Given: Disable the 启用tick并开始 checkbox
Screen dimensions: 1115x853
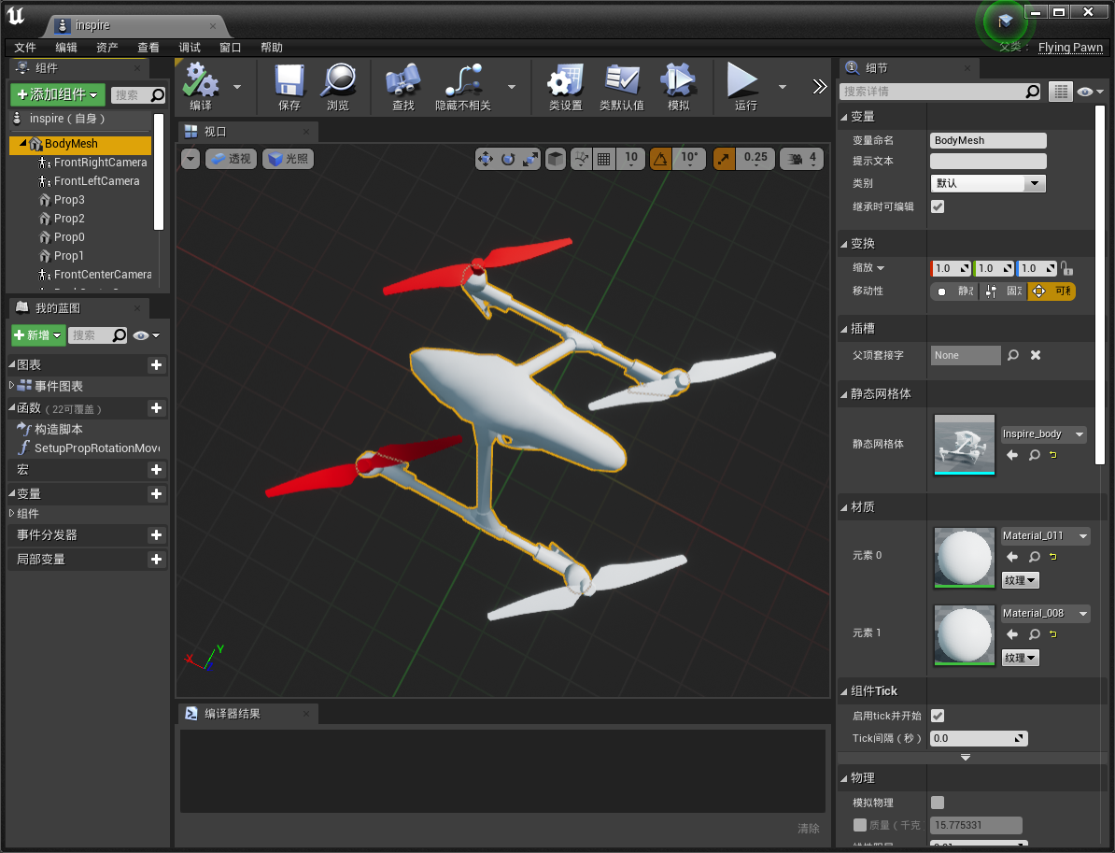Looking at the screenshot, I should tap(938, 716).
